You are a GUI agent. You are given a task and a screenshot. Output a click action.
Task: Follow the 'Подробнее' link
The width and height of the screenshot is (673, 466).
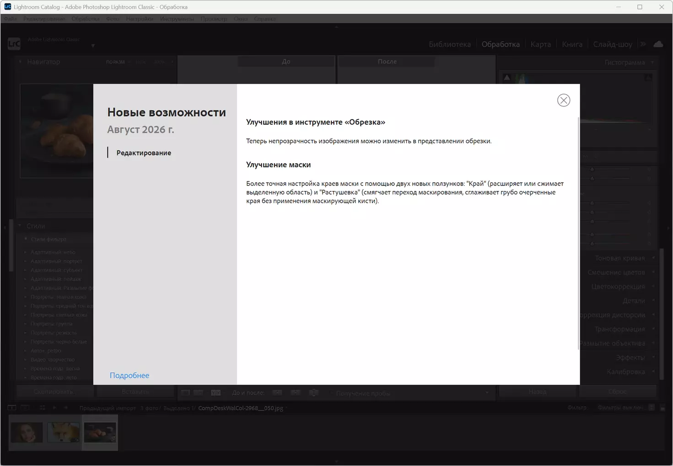(129, 376)
